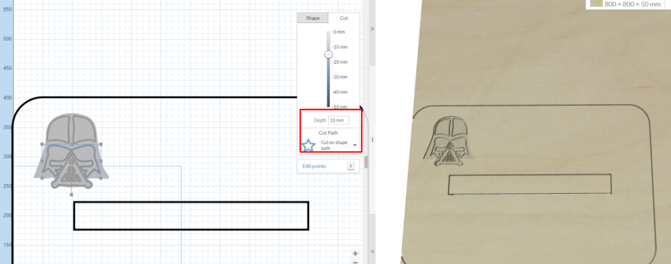Screen dimensions: 671x264
Task: Click the -30 mm depth scale label
Action: (x=340, y=77)
